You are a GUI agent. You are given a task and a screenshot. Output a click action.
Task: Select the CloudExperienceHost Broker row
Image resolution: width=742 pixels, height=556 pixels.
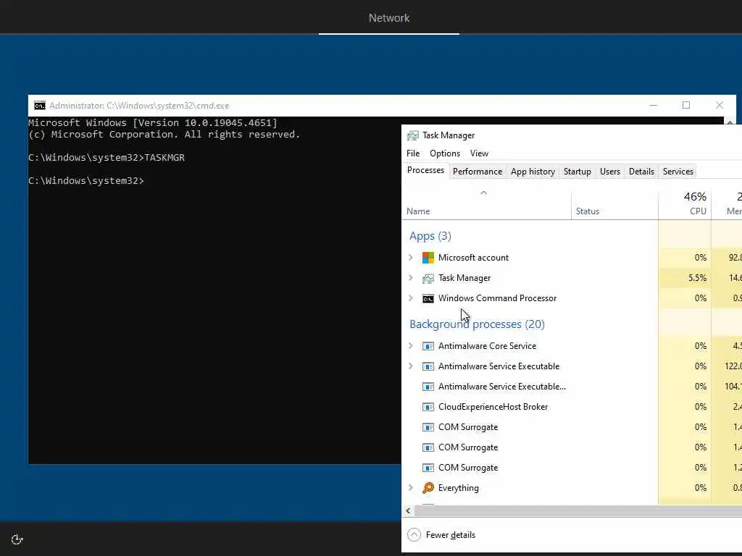(x=572, y=407)
